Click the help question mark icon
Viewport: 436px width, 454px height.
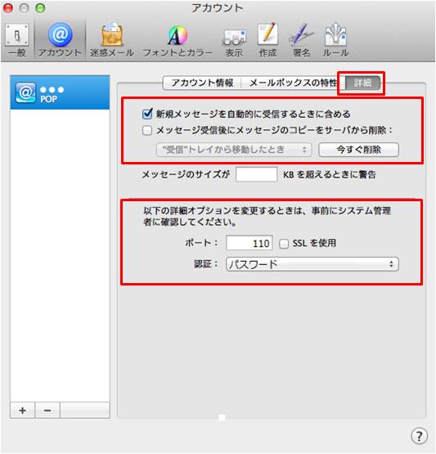pyautogui.click(x=419, y=436)
